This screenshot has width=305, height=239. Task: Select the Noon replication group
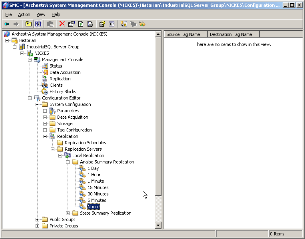tap(93, 207)
